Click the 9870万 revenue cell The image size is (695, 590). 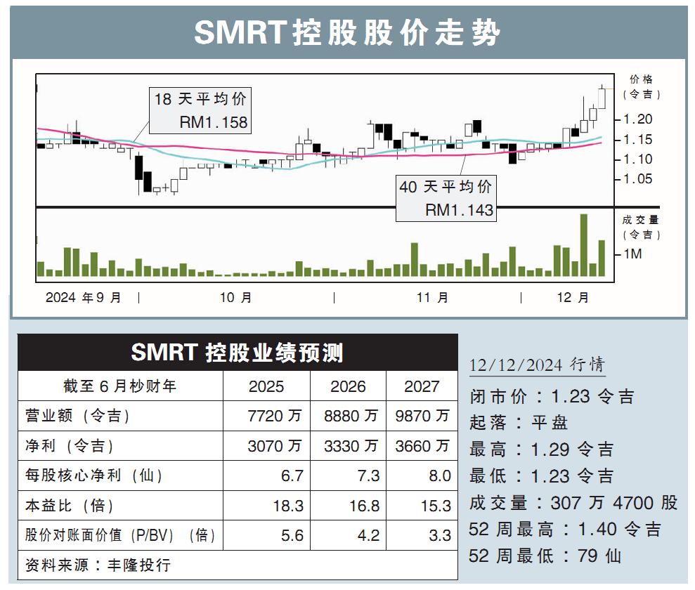(422, 416)
